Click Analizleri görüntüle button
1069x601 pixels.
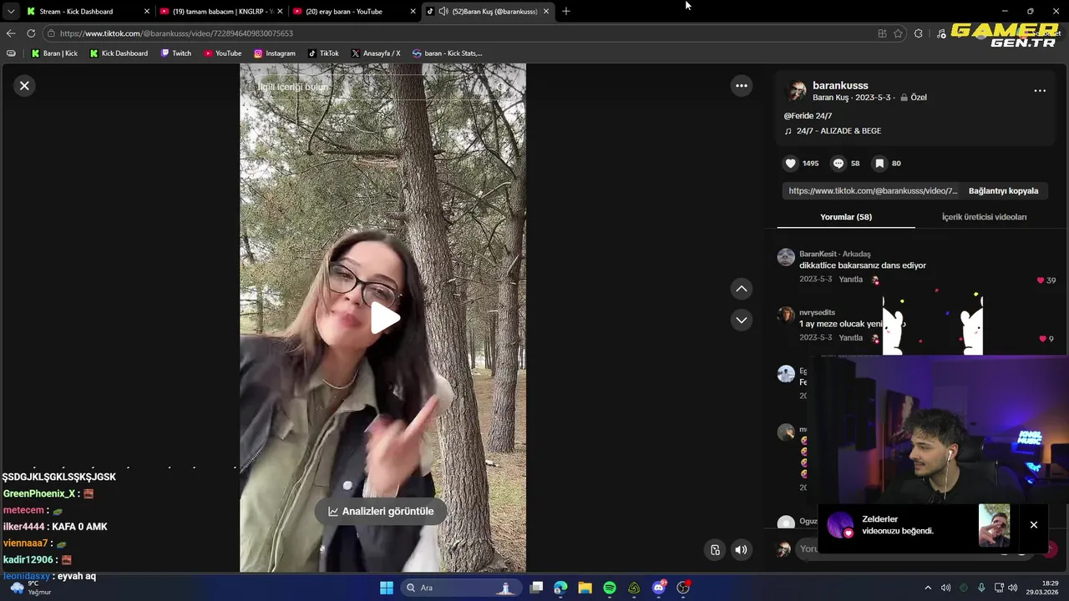[381, 511]
